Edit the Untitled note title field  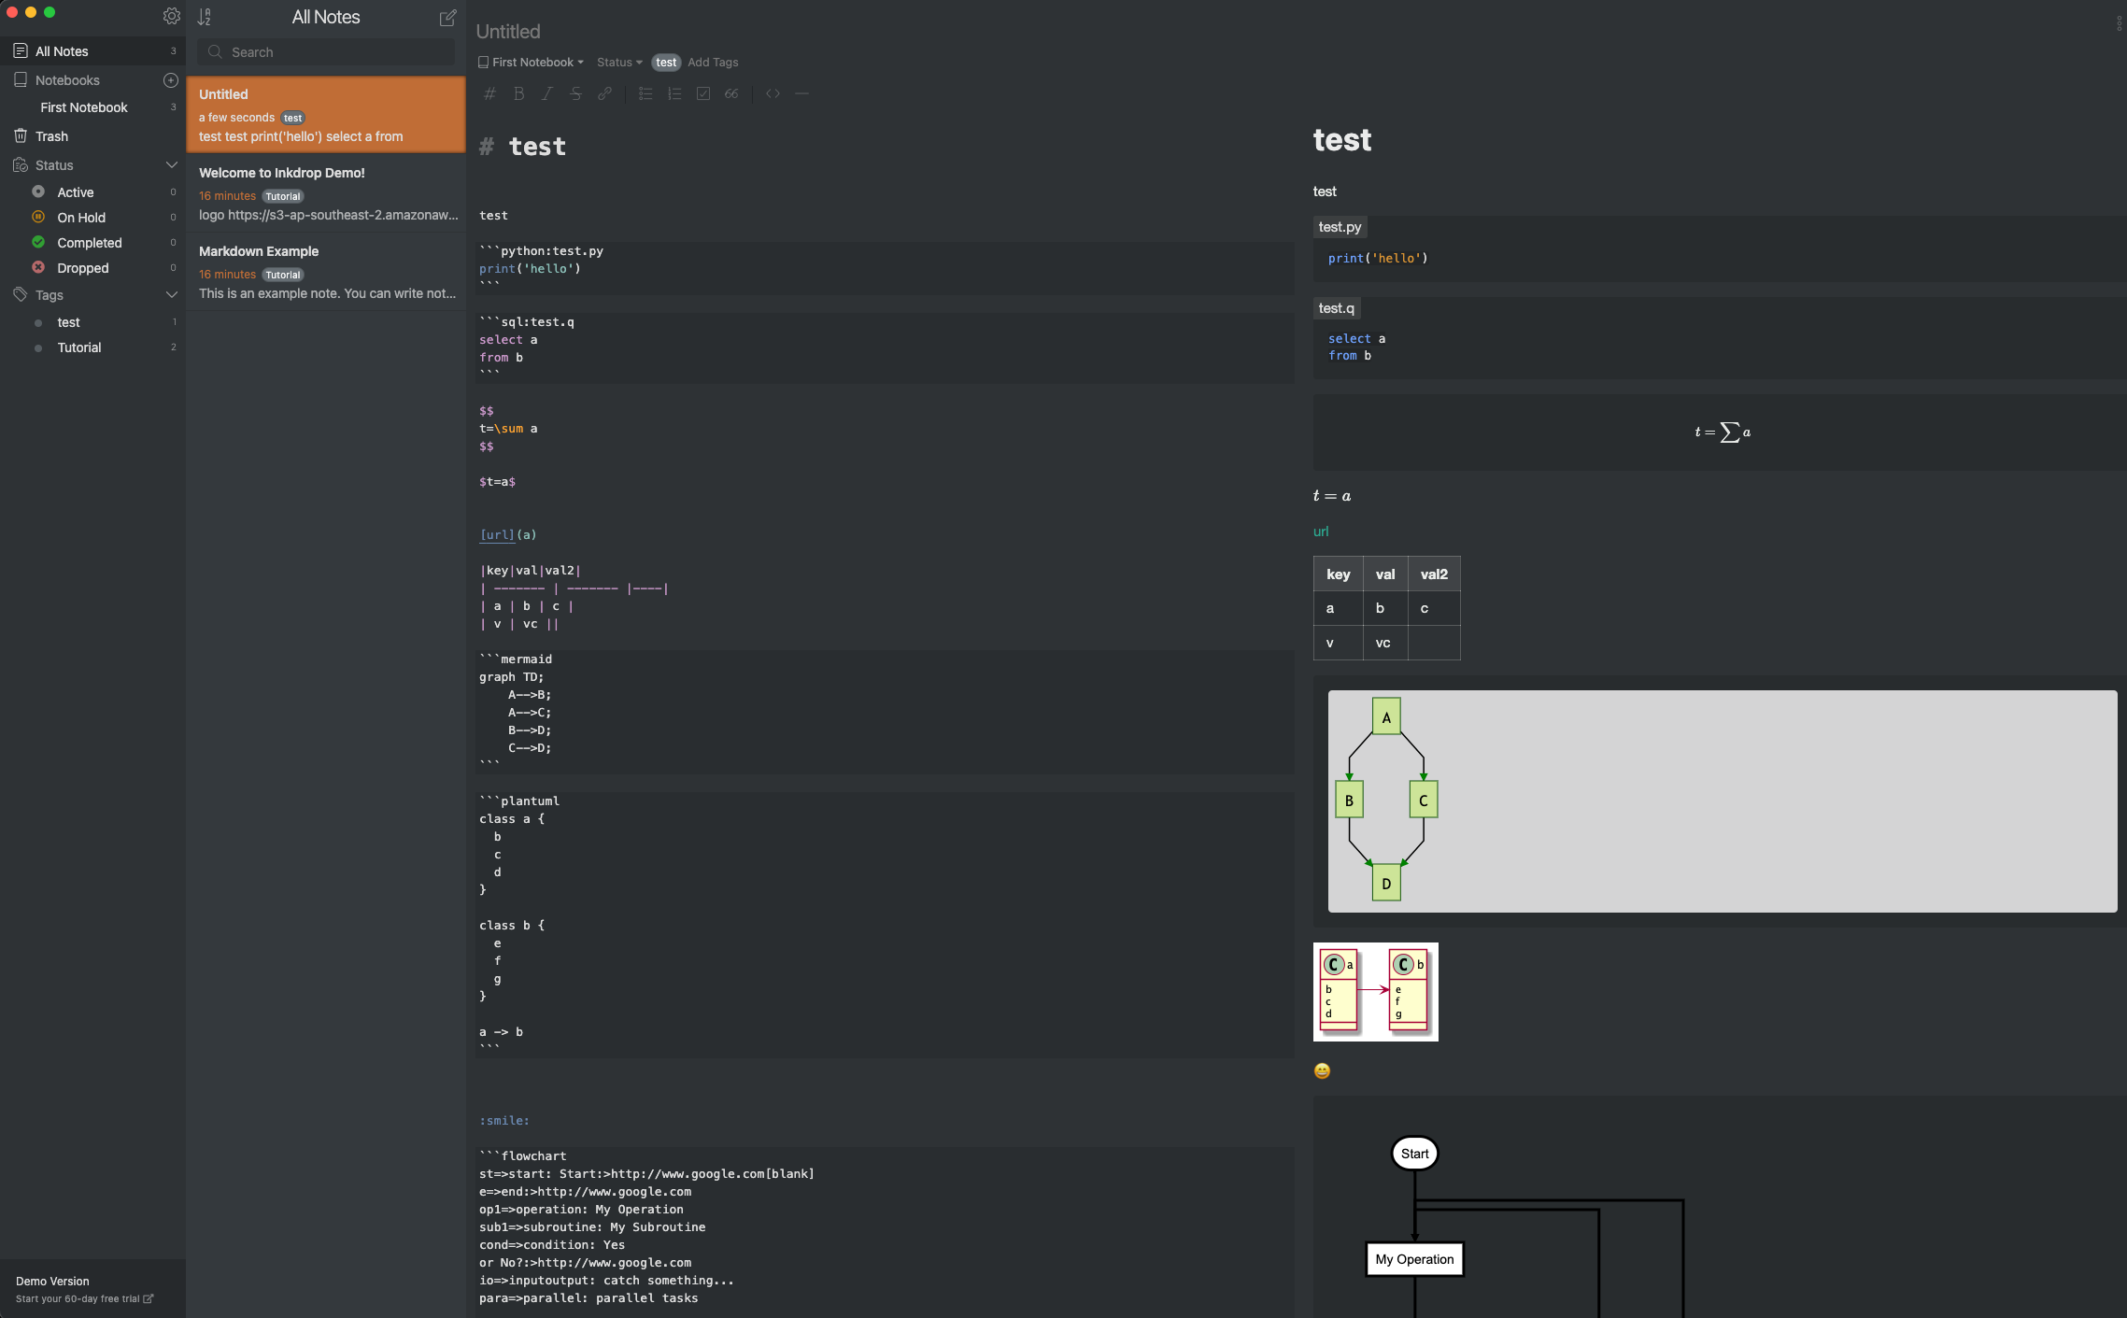click(508, 32)
